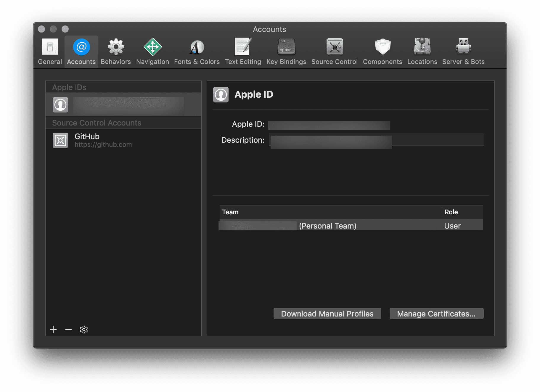
Task: Open the Components pane
Action: [x=382, y=52]
